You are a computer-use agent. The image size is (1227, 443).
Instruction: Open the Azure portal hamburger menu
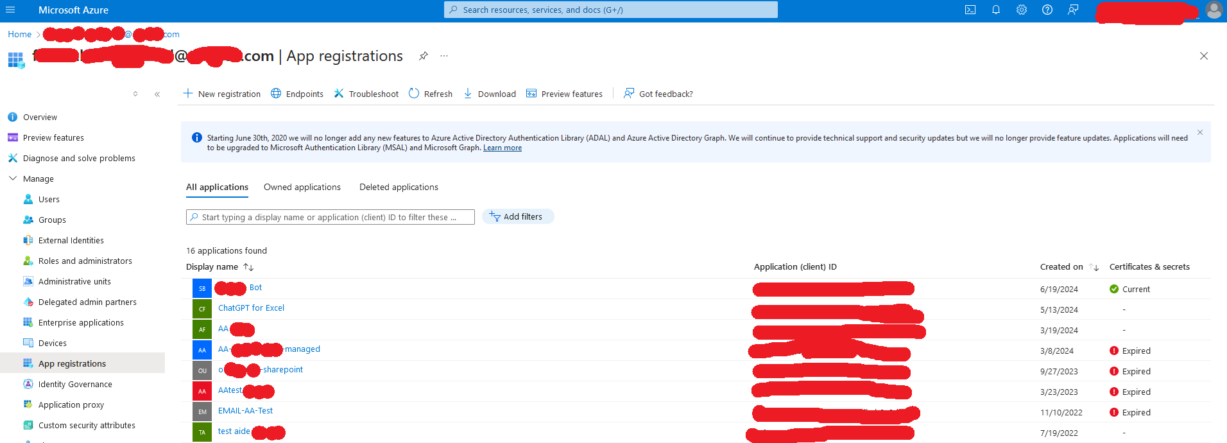point(10,10)
